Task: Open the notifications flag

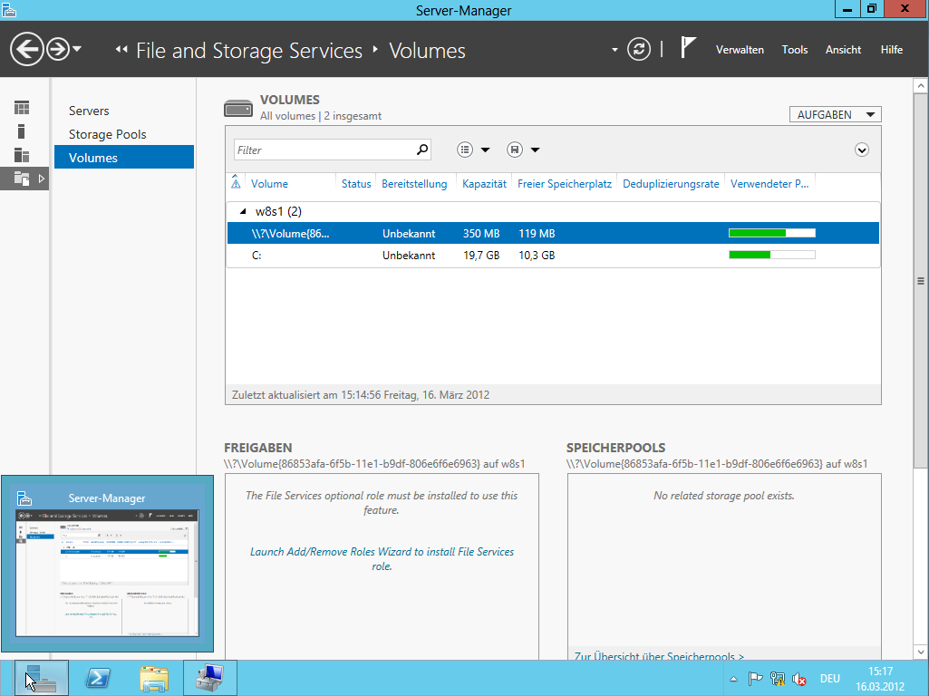Action: tap(688, 48)
